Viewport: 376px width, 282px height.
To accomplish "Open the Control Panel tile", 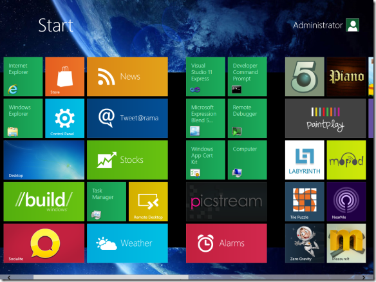I will click(65, 118).
